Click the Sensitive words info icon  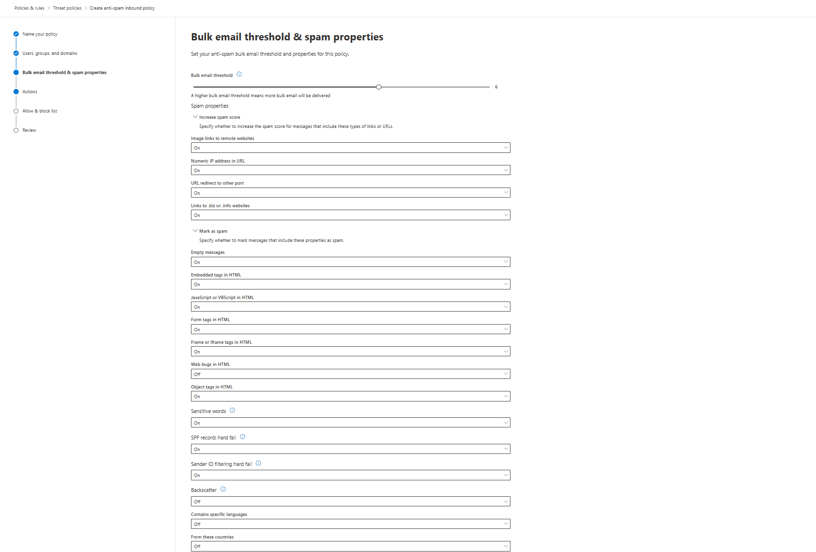(x=232, y=411)
